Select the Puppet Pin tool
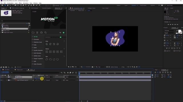This screenshot has width=183, height=102. (39, 5)
